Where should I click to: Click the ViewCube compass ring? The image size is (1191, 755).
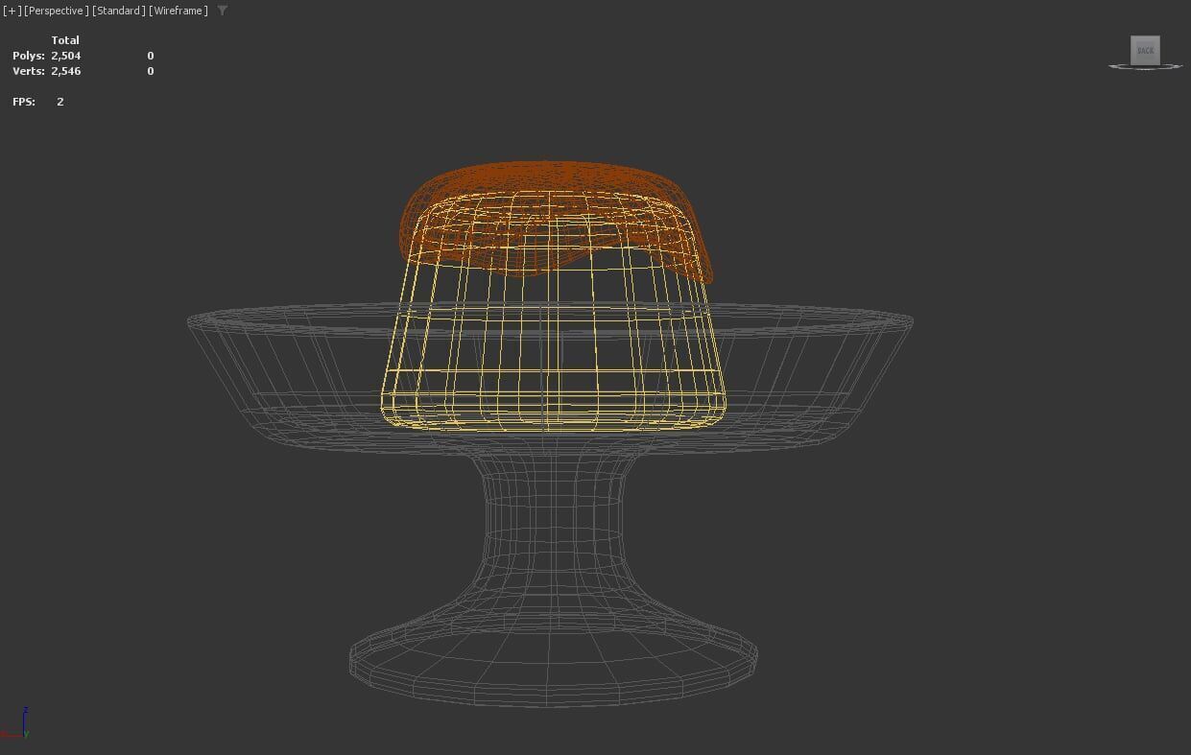(x=1146, y=66)
